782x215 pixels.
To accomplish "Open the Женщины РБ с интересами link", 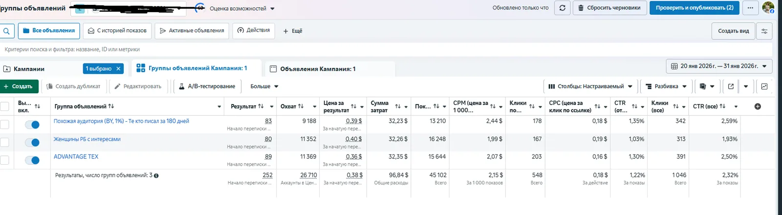I will pos(87,139).
